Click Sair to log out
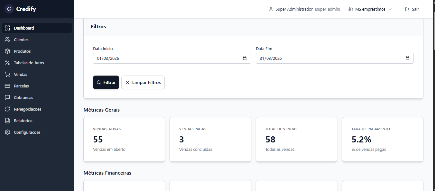 pyautogui.click(x=412, y=9)
